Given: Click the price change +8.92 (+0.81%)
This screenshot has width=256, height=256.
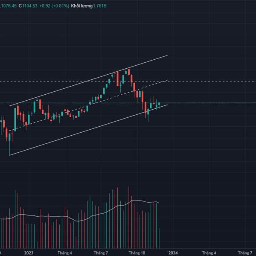Looking at the screenshot, I should (54, 6).
